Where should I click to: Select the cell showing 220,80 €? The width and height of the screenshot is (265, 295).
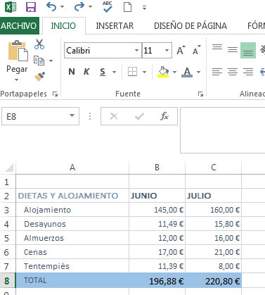[214, 280]
